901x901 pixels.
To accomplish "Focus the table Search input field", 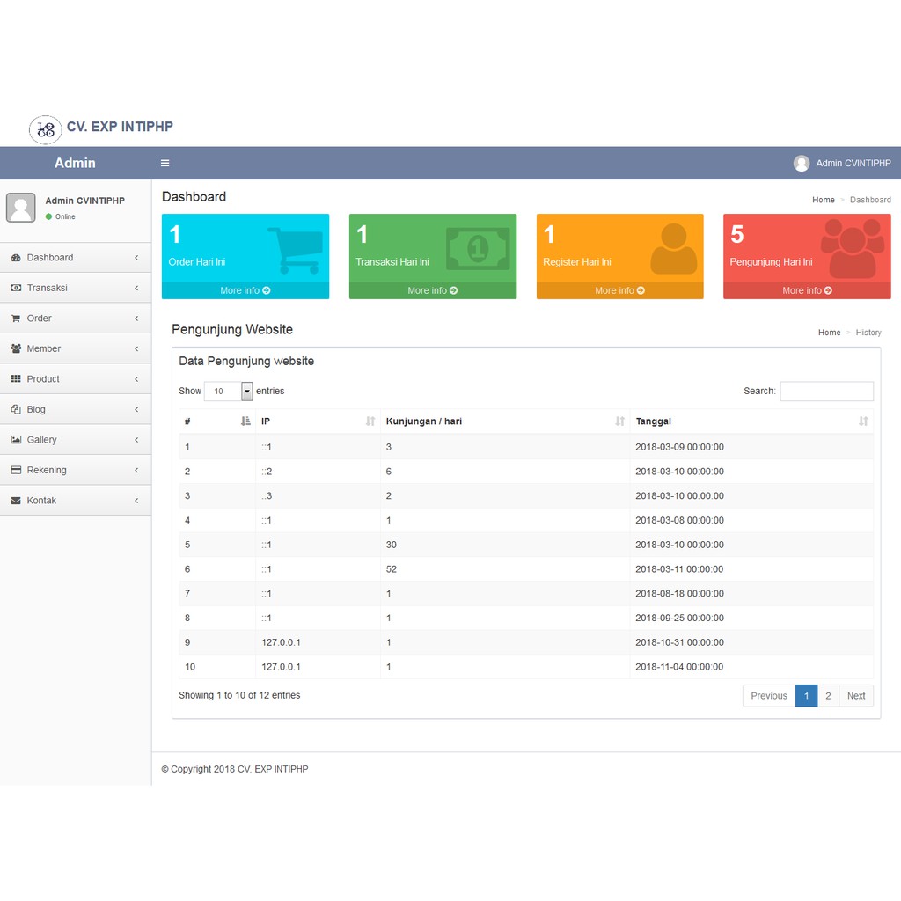I will 827,392.
